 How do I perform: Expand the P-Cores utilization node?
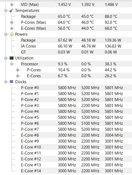point(18,70)
